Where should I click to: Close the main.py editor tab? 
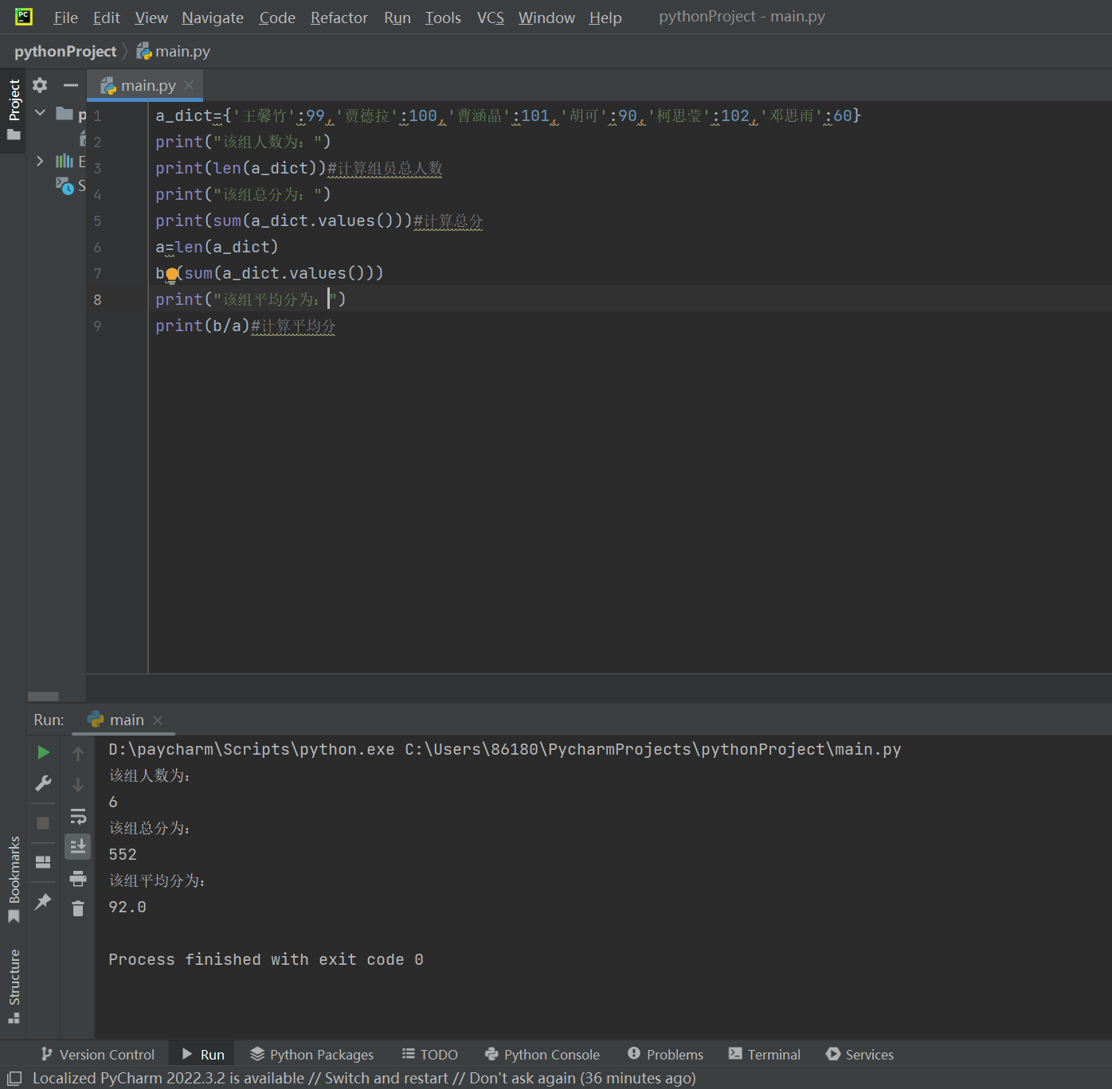click(189, 85)
